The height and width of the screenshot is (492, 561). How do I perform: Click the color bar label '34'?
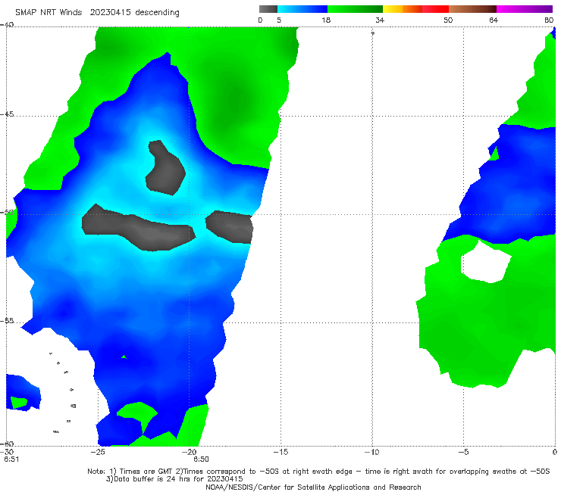point(380,20)
